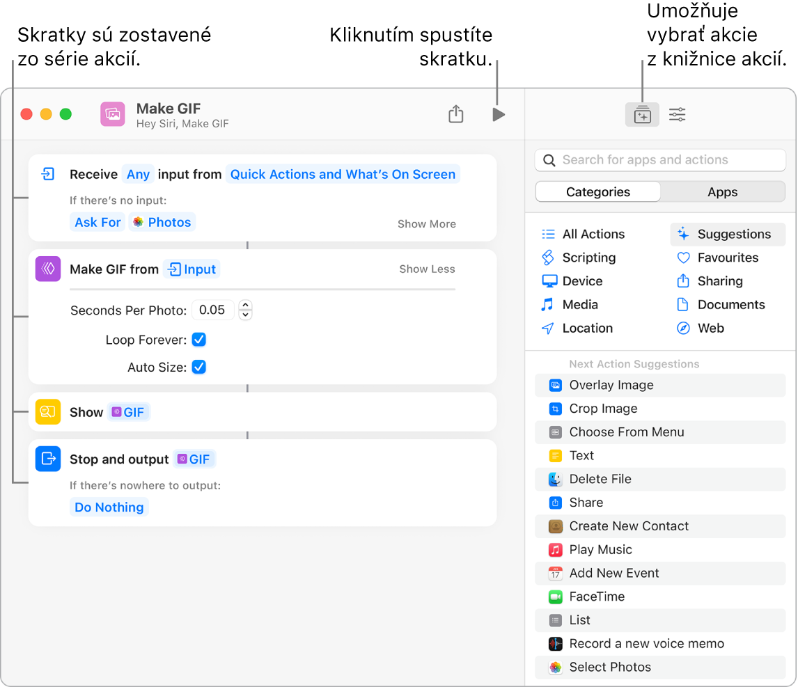Click the GIF variable in Stop and output
Screen dimensions: 798x687
tap(194, 459)
